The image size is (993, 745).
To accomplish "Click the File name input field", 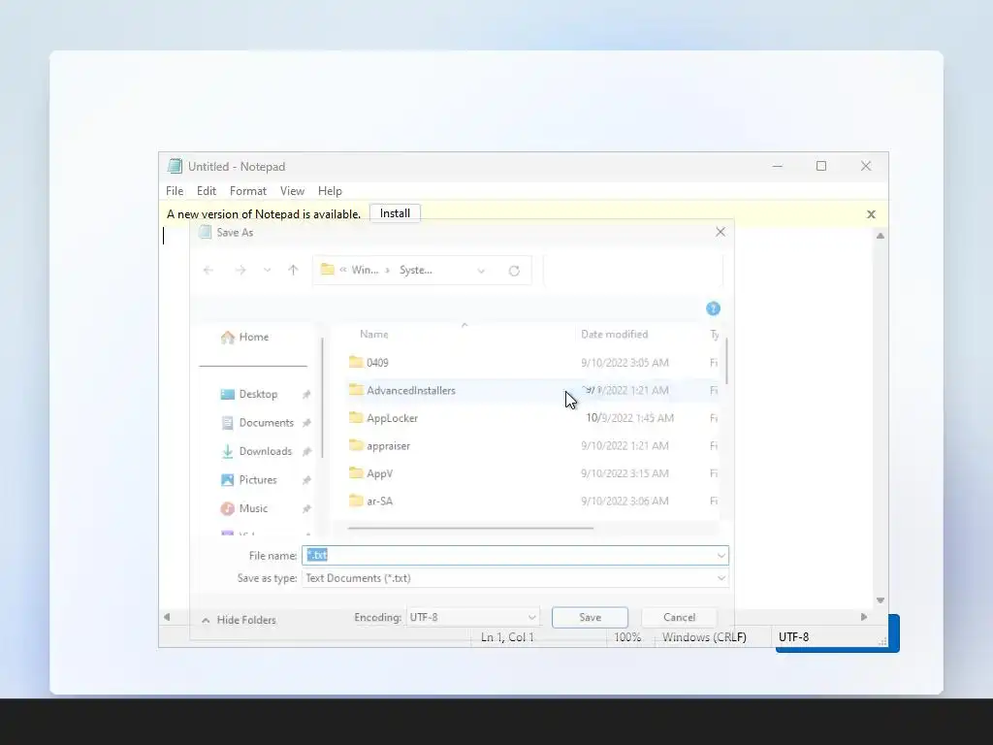I will [x=508, y=556].
